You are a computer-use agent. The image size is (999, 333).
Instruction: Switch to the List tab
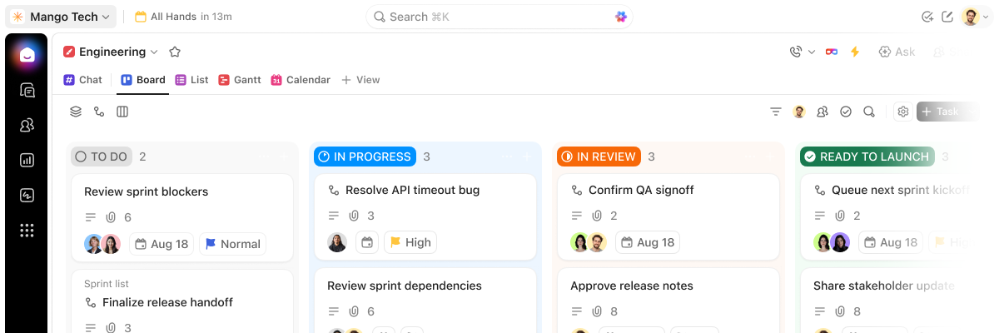pos(192,80)
